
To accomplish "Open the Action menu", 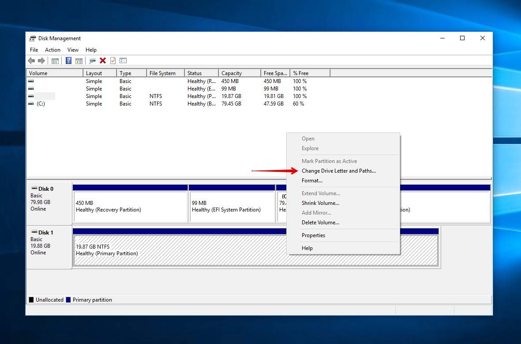I will pos(52,50).
